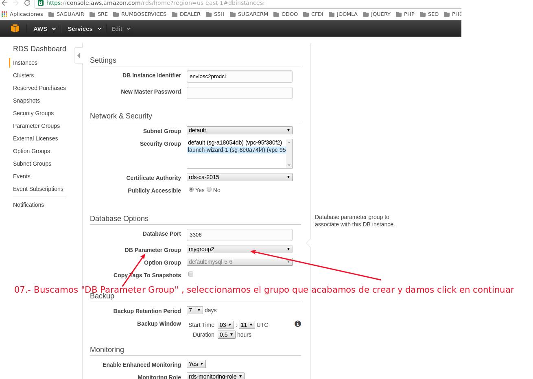This screenshot has width=533, height=379.
Task: Open Snapshots in the sidebar
Action: click(26, 101)
